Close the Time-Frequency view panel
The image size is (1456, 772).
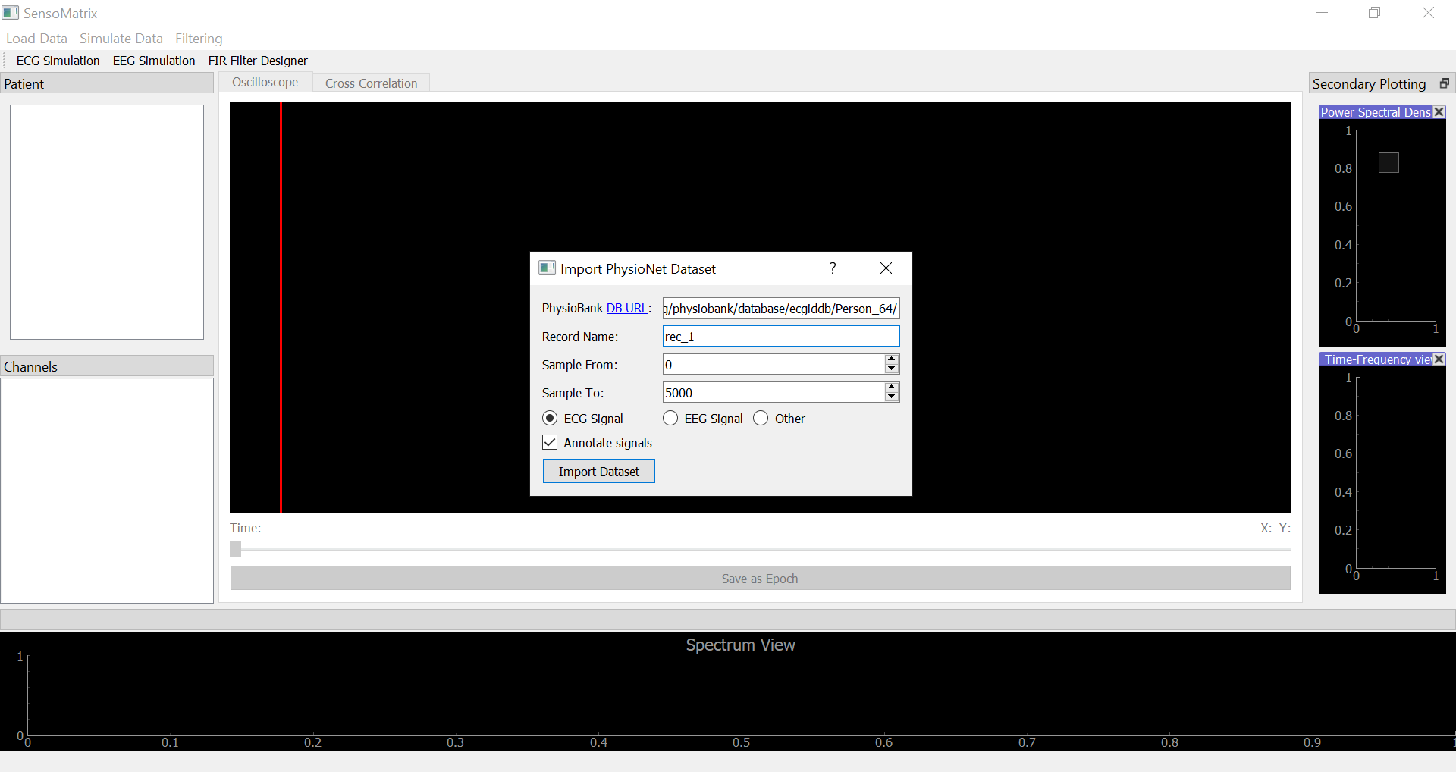pos(1439,359)
